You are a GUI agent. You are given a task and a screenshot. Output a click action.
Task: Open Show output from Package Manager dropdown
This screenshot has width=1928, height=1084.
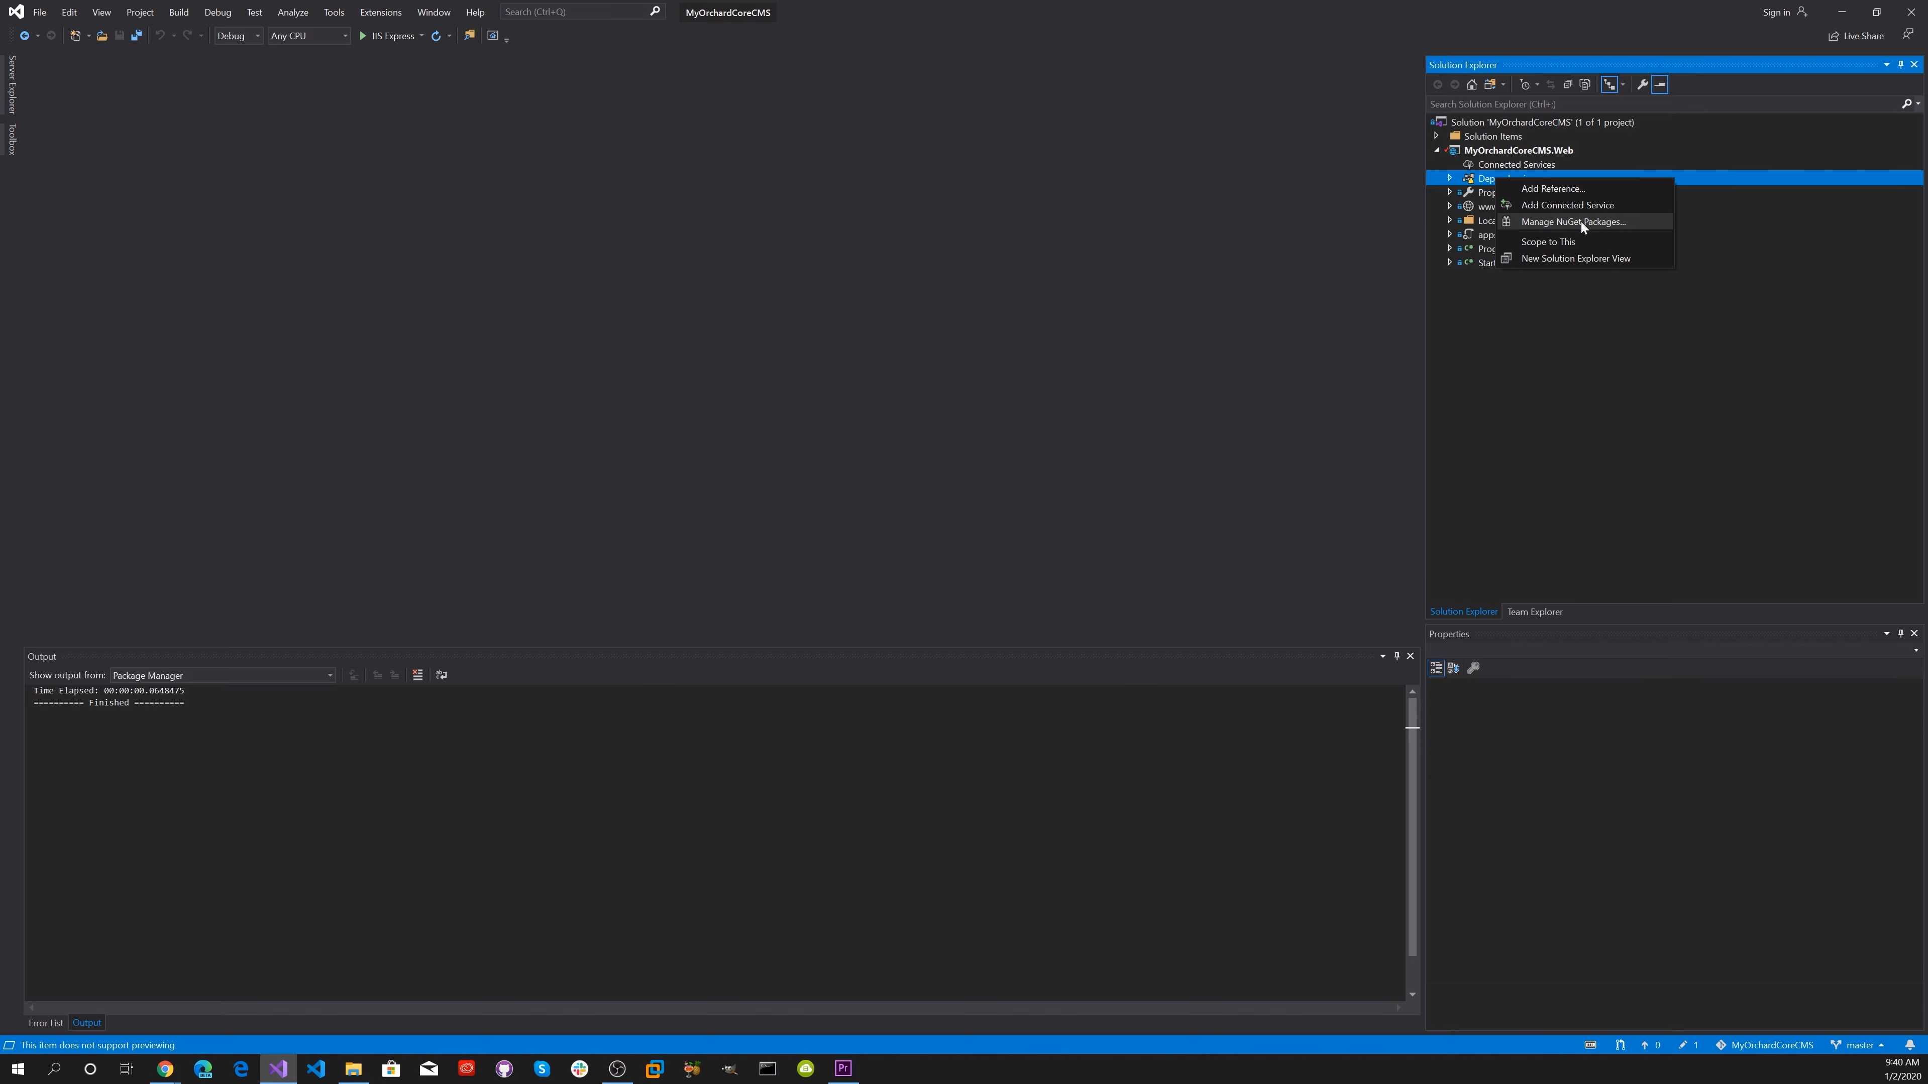(223, 675)
